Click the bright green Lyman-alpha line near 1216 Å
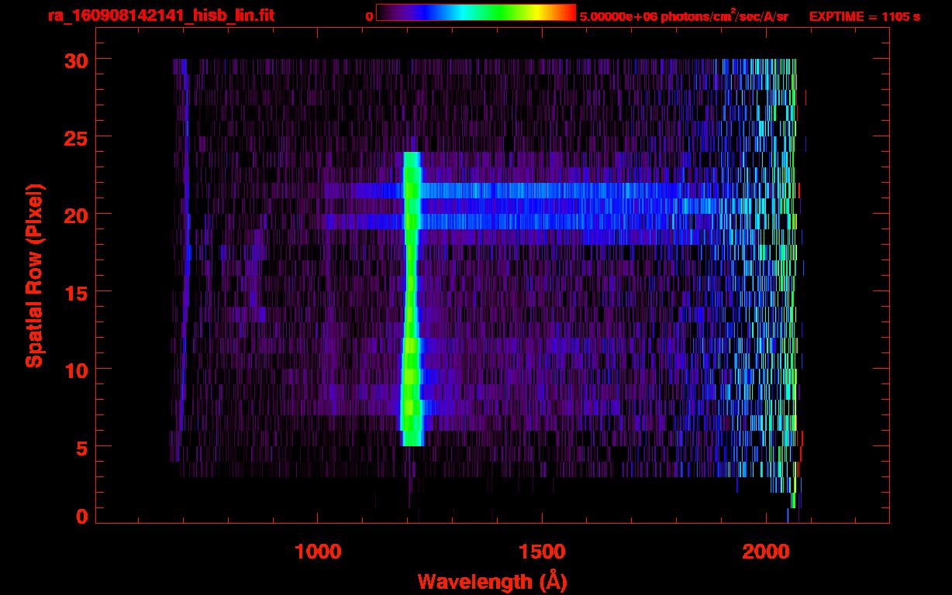The height and width of the screenshot is (595, 952). coord(412,298)
